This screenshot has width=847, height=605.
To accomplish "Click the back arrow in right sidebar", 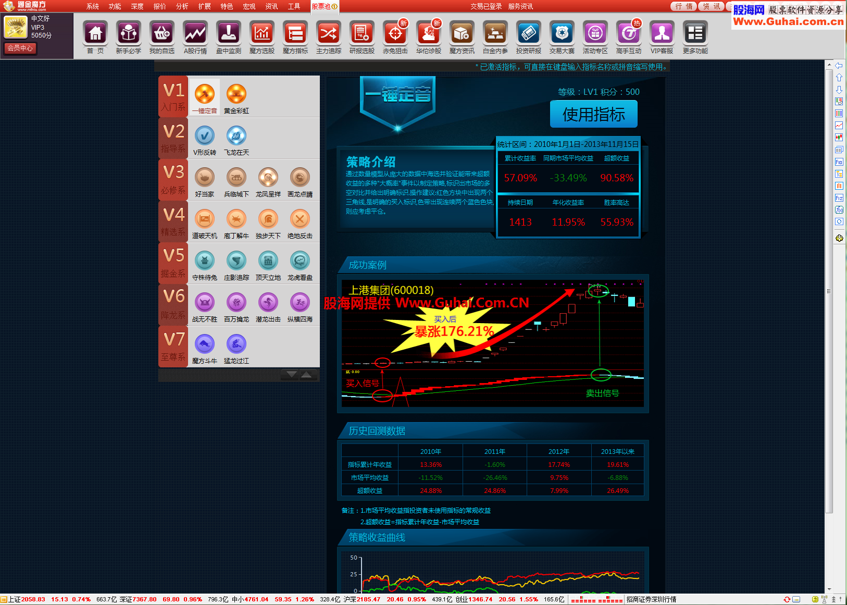I will (x=839, y=66).
